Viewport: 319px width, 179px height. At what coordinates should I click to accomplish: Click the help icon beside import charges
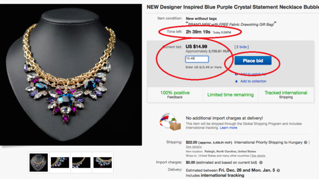(261, 163)
